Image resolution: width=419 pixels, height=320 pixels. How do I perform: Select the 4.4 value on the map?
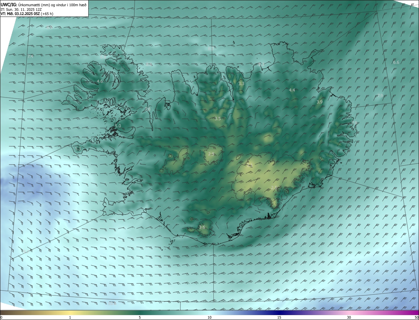point(292,90)
